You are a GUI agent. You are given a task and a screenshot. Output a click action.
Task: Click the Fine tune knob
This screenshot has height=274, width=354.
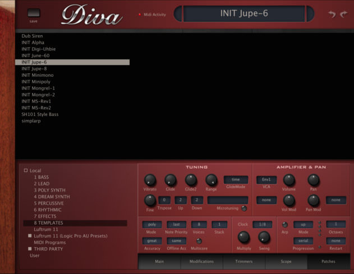[150, 200]
